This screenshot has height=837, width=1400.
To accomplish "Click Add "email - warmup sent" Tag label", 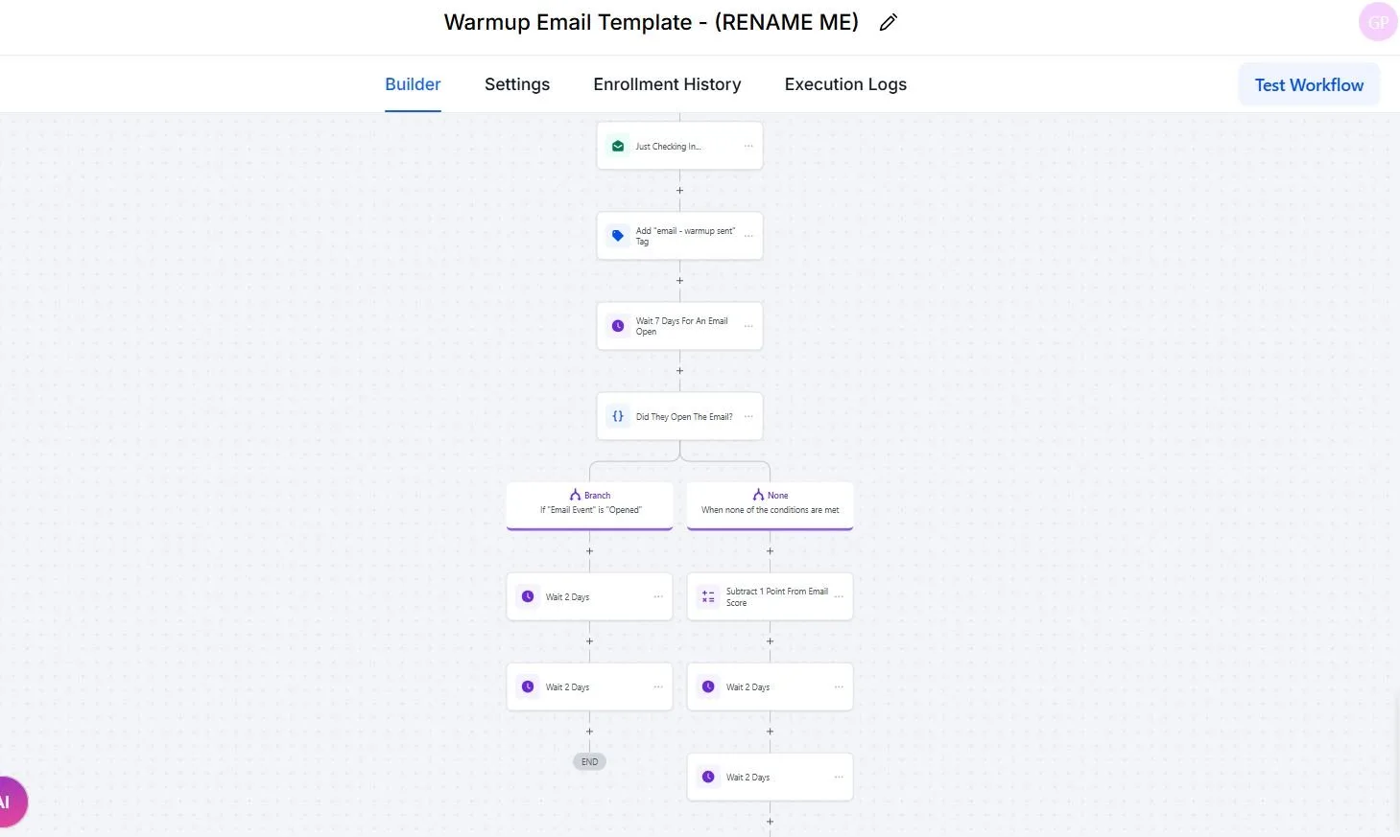I will coord(685,236).
